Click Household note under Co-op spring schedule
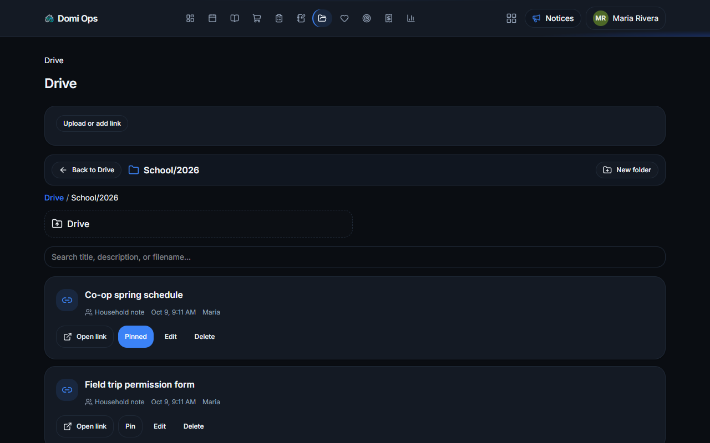This screenshot has width=710, height=443. (115, 312)
